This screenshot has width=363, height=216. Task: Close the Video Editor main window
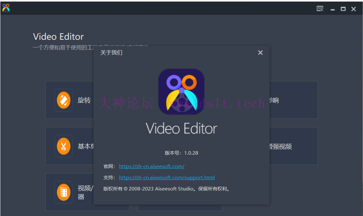(354, 9)
